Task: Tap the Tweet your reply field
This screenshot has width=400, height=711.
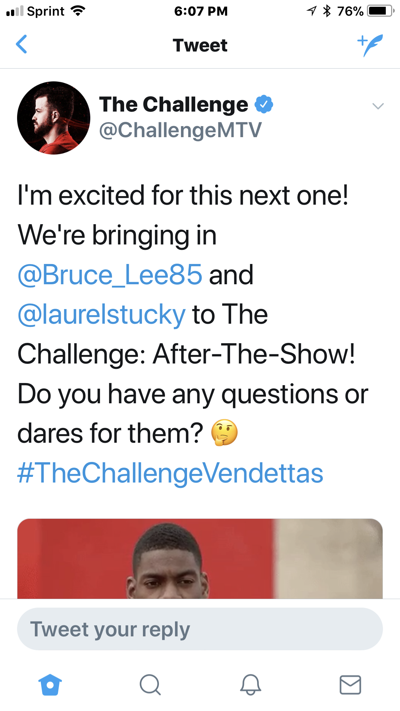Action: click(200, 629)
